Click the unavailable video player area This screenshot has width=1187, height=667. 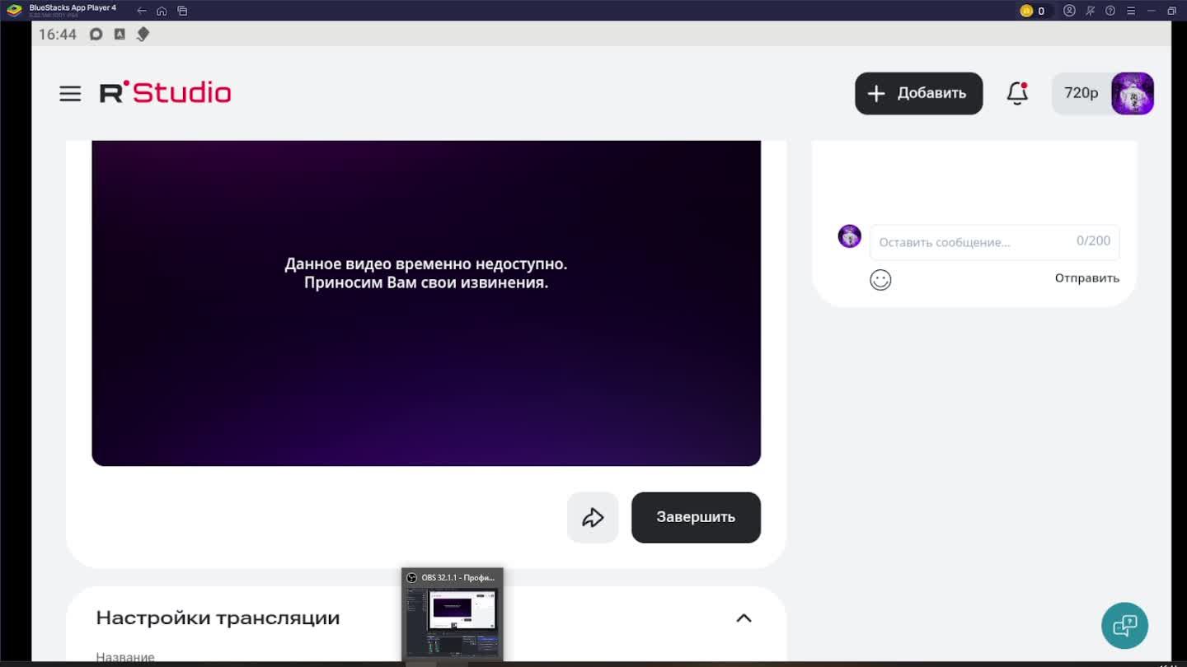[x=426, y=303]
